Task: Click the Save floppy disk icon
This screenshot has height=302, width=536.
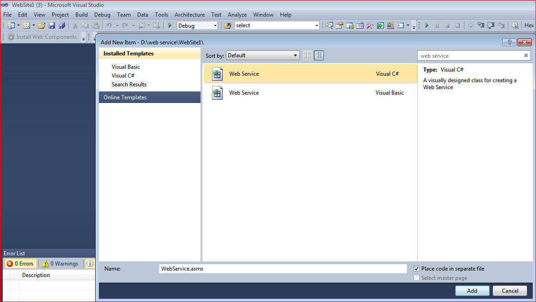Action: coord(52,25)
